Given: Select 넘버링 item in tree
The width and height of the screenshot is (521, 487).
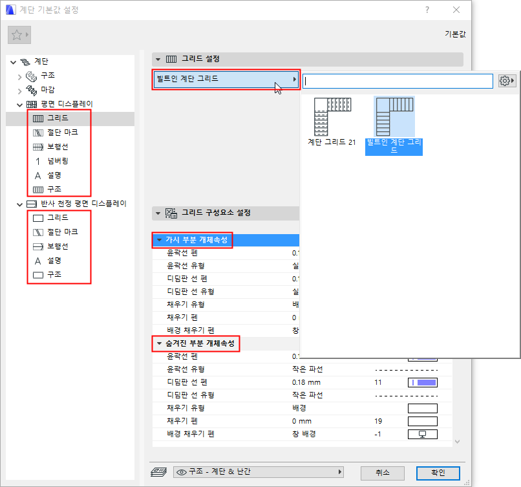Looking at the screenshot, I should (x=58, y=161).
